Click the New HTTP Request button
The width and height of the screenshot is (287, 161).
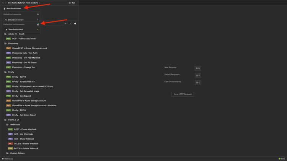[x=183, y=94]
